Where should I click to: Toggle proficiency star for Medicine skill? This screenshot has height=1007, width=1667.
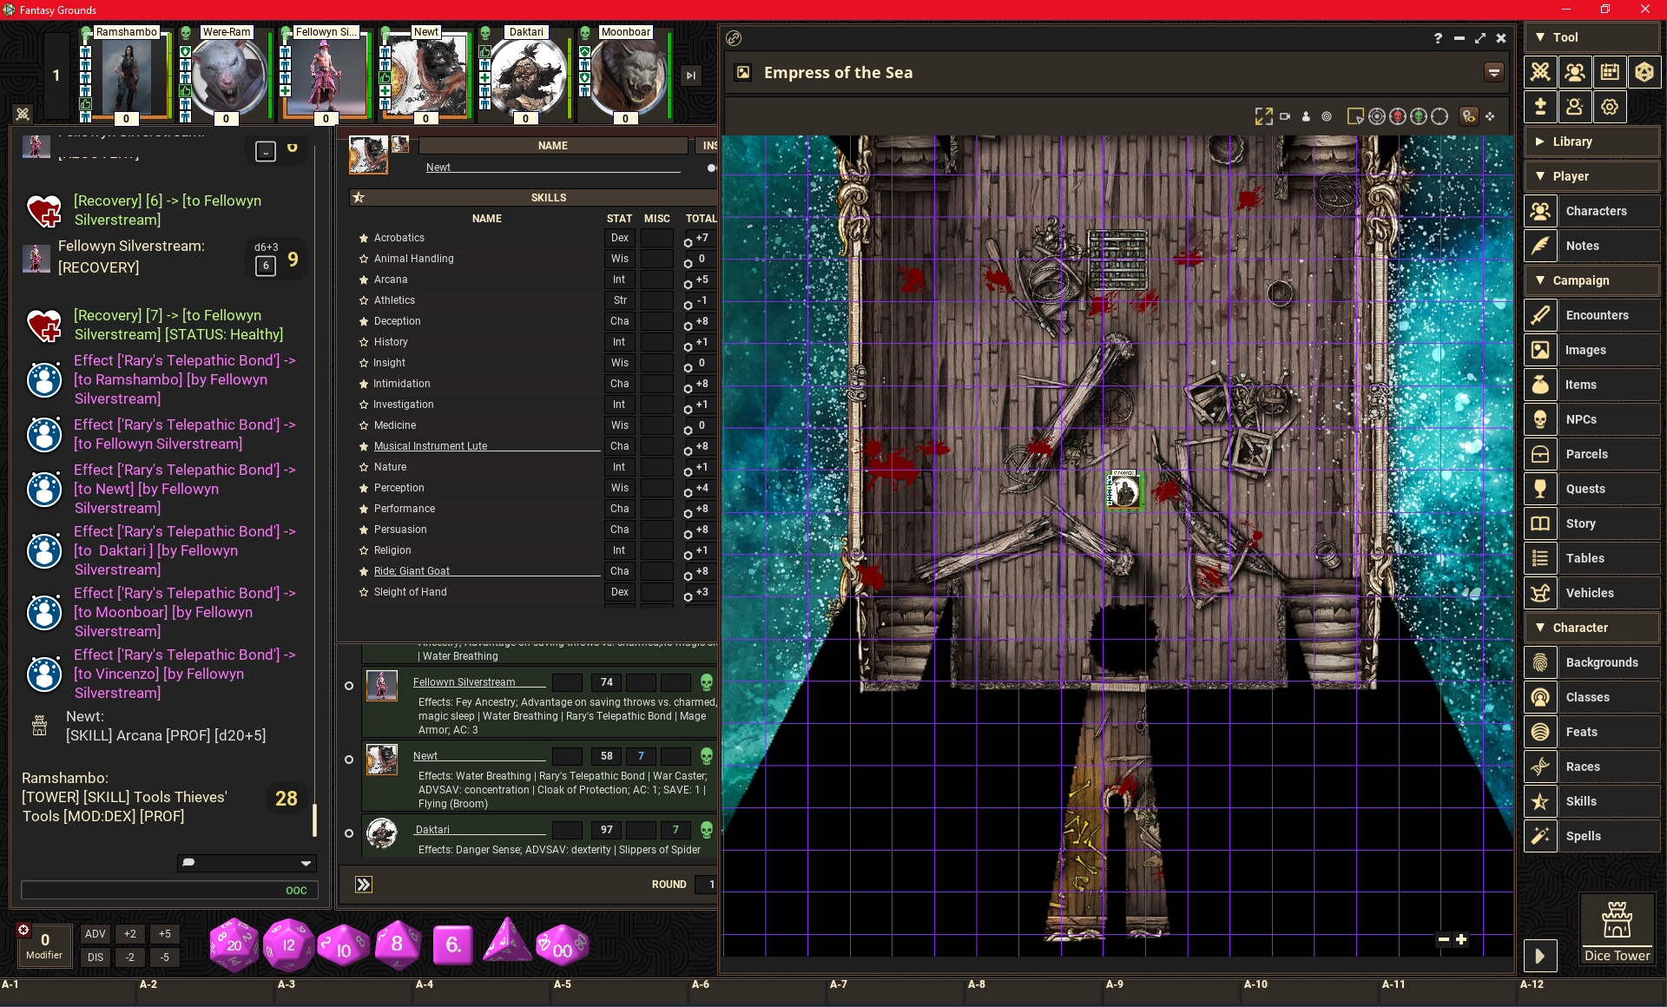[x=364, y=425]
